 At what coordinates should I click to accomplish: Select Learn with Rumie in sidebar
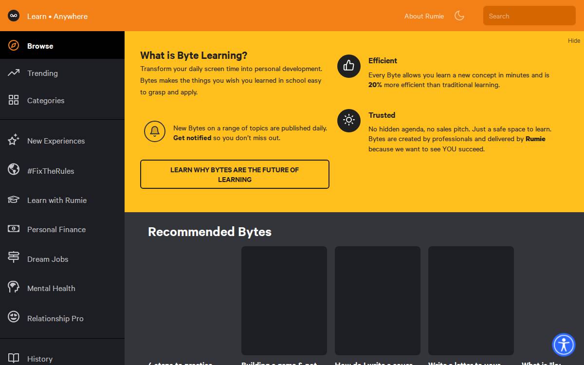pyautogui.click(x=62, y=200)
